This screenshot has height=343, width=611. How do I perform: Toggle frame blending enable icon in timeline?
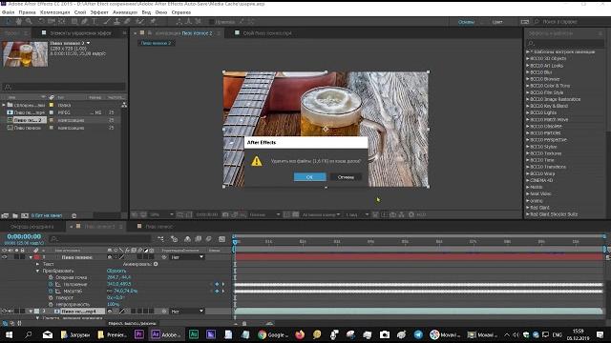(x=198, y=239)
